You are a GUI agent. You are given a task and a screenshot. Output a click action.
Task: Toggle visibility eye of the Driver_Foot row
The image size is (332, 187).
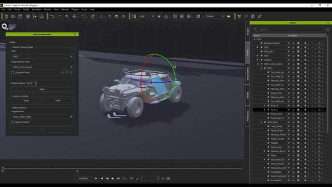(x=289, y=93)
